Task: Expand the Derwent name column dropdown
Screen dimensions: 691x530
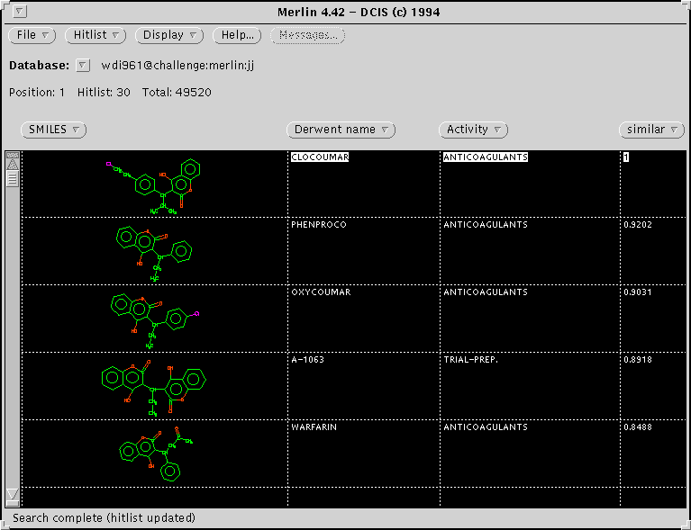Action: [x=341, y=130]
